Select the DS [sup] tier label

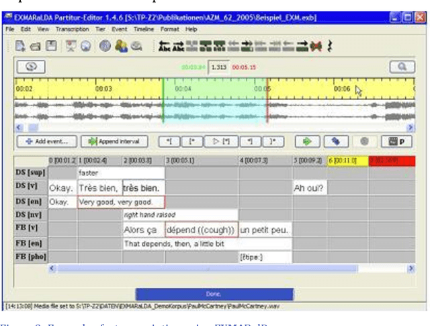pos(30,173)
